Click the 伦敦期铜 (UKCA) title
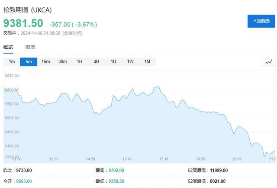Viewport: 277px width, 188px height. click(27, 10)
